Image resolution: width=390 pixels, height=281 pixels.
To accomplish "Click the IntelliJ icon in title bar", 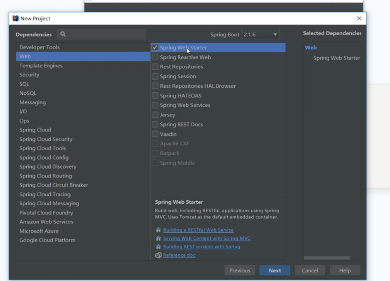I will coord(15,19).
